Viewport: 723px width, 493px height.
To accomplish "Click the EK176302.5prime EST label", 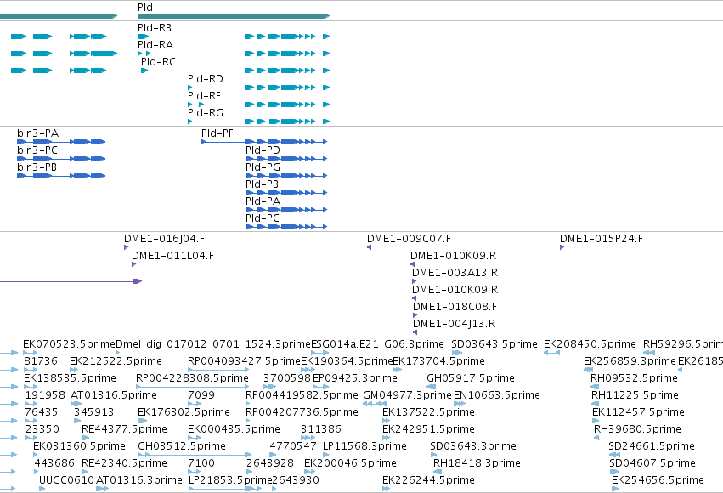I will (x=184, y=413).
